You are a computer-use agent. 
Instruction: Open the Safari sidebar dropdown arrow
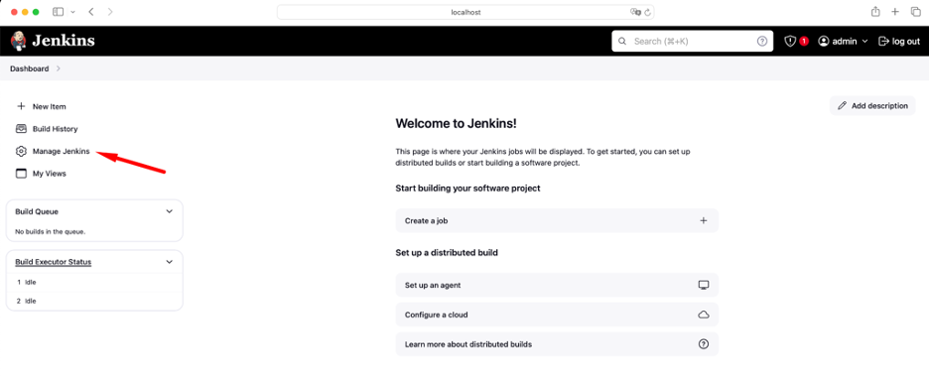click(x=72, y=12)
